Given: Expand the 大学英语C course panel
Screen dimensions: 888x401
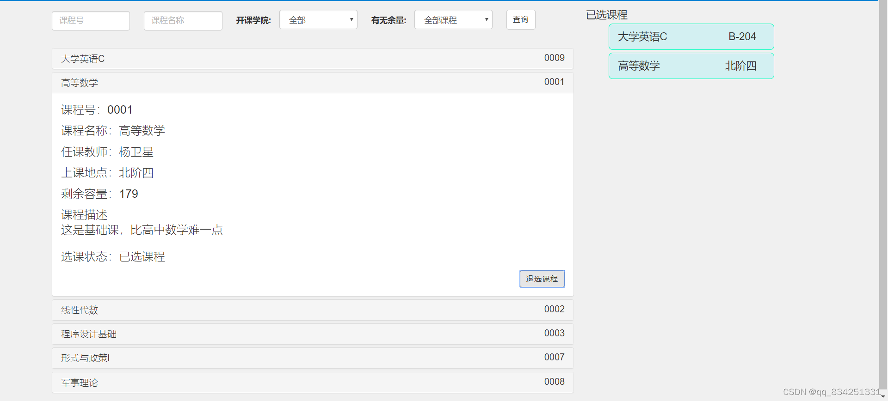Looking at the screenshot, I should [x=313, y=59].
